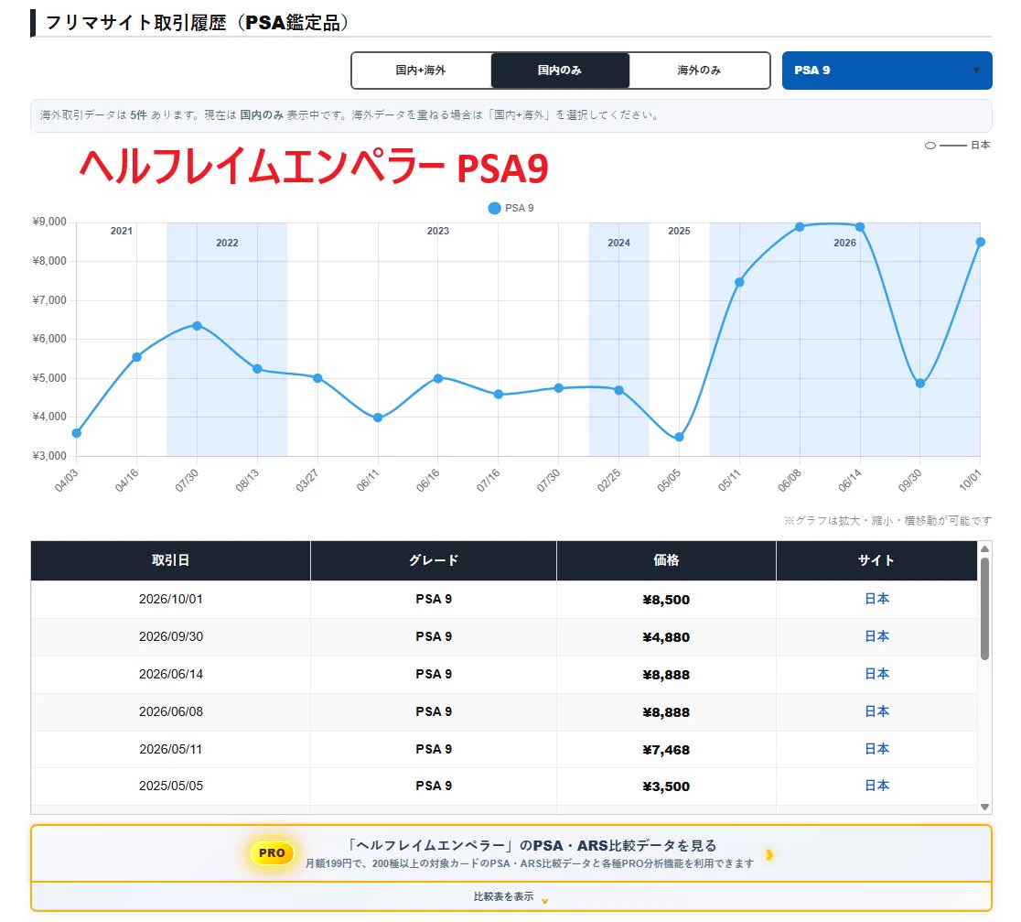Select the ¥8,500 price cell
The width and height of the screenshot is (1021, 922).
(666, 600)
